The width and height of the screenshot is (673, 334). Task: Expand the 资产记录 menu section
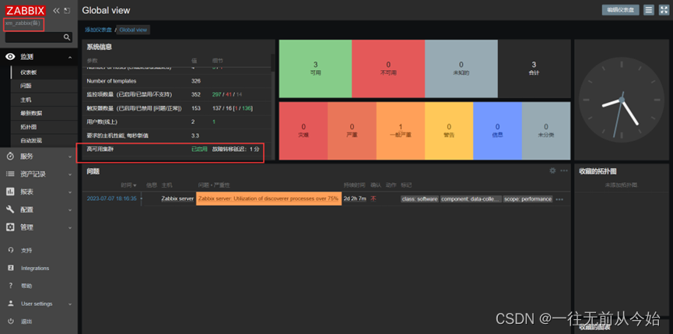[x=70, y=174]
